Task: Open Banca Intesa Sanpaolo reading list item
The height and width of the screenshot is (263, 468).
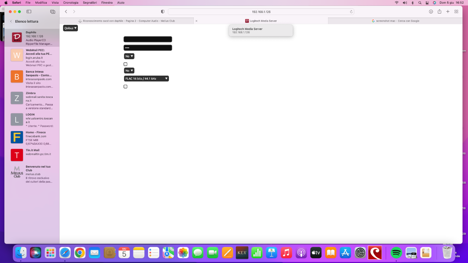Action: [32, 79]
